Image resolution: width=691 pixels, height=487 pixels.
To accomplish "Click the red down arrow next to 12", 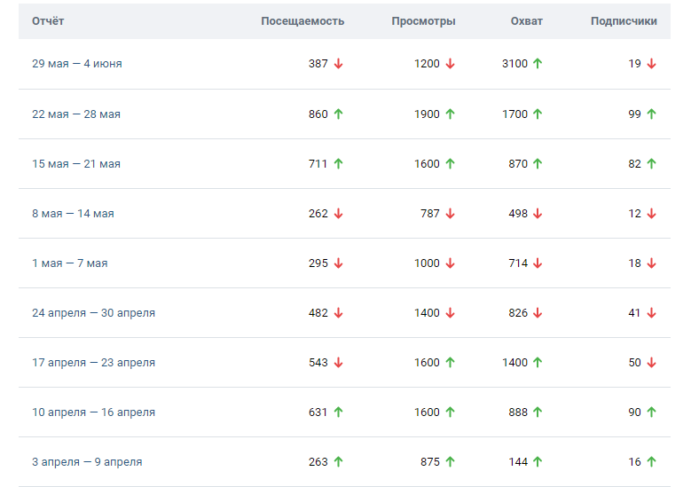I will (652, 214).
